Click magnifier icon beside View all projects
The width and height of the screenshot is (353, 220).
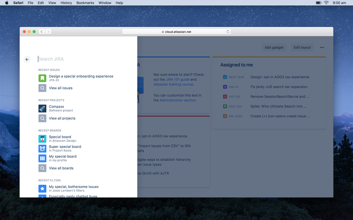coord(42,118)
